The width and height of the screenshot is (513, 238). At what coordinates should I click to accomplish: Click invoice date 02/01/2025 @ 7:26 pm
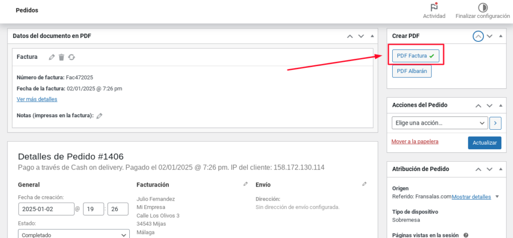click(95, 88)
